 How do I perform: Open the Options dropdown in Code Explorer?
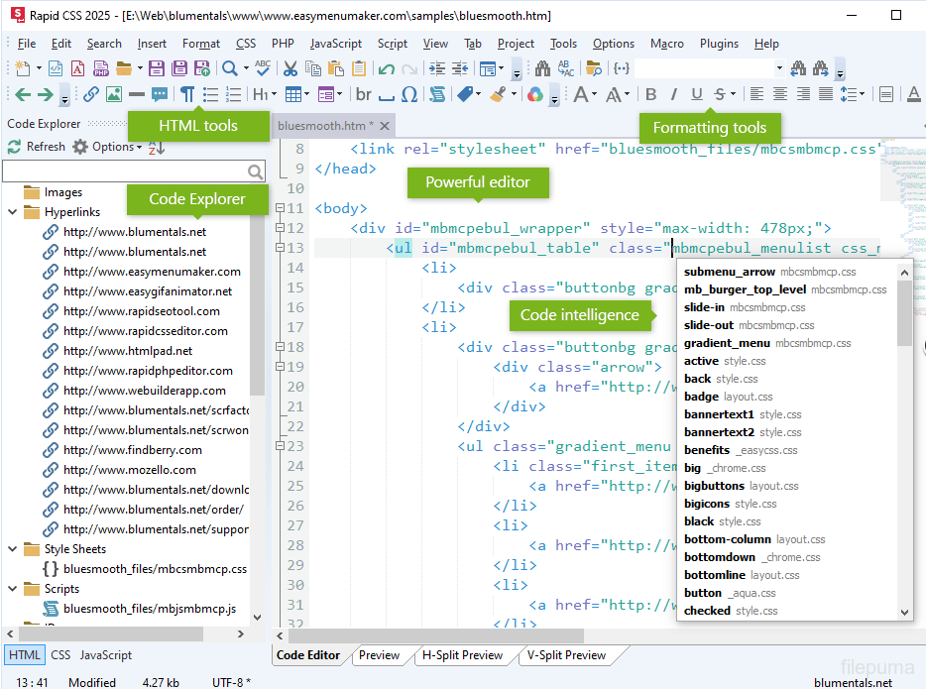[111, 147]
